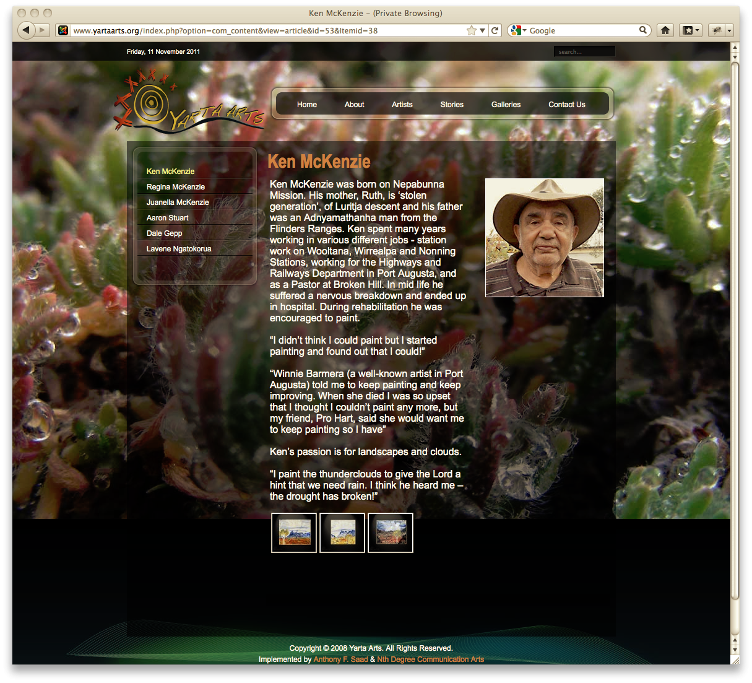The height and width of the screenshot is (683, 752).
Task: Open the Google search engine selector
Action: [x=518, y=30]
